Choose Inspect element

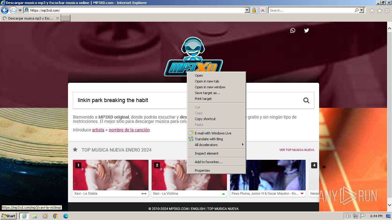[x=216, y=153]
